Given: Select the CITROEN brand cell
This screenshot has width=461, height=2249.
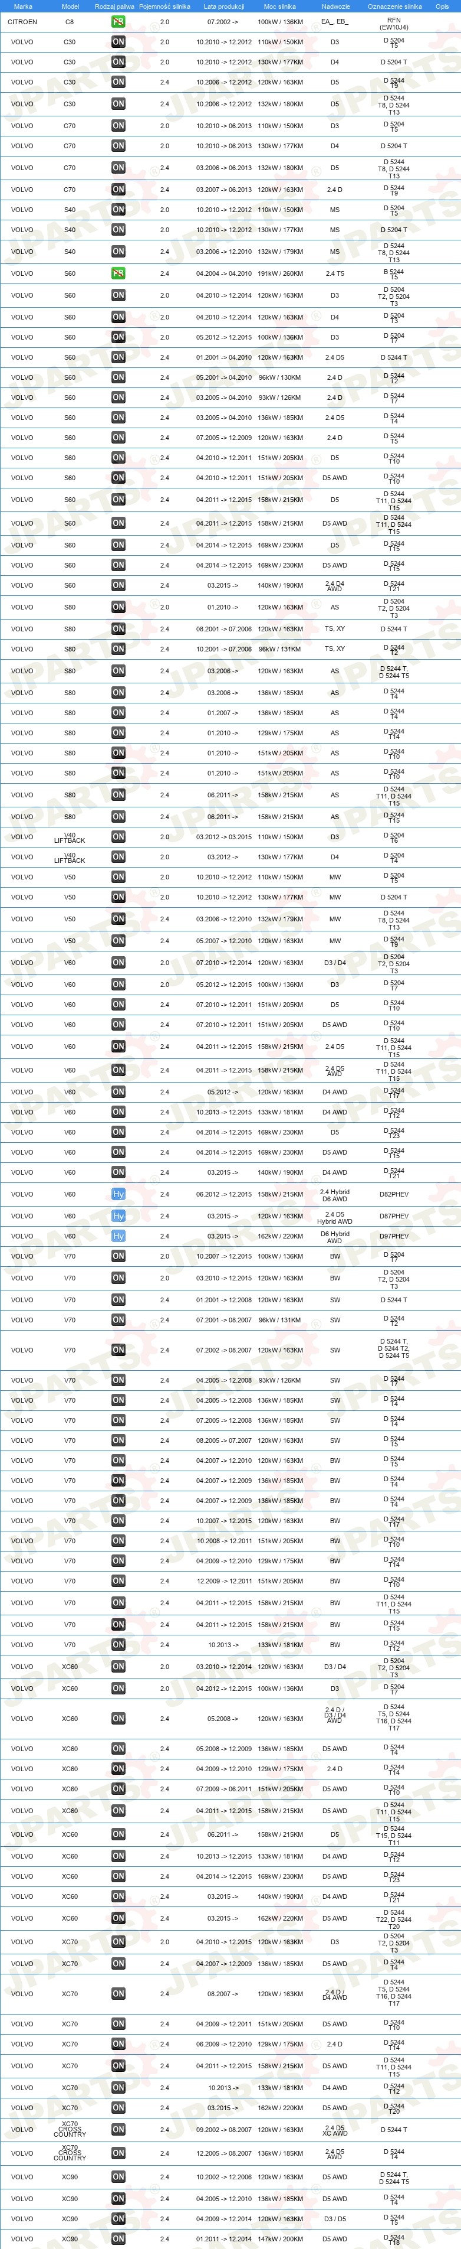Looking at the screenshot, I should (22, 22).
